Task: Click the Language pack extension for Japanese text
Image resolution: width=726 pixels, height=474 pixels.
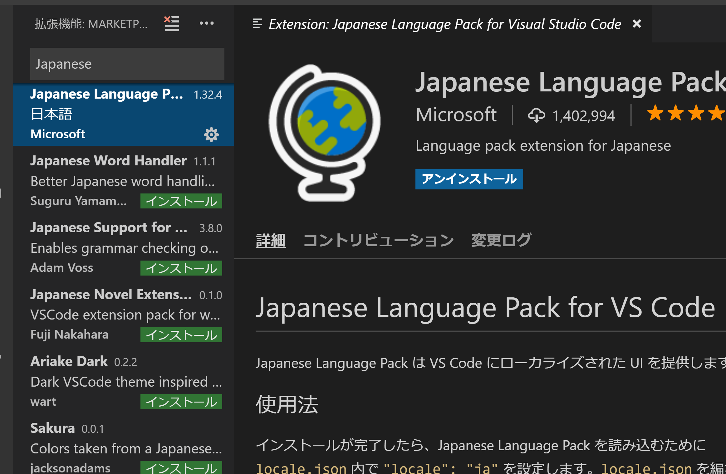Action: [543, 146]
